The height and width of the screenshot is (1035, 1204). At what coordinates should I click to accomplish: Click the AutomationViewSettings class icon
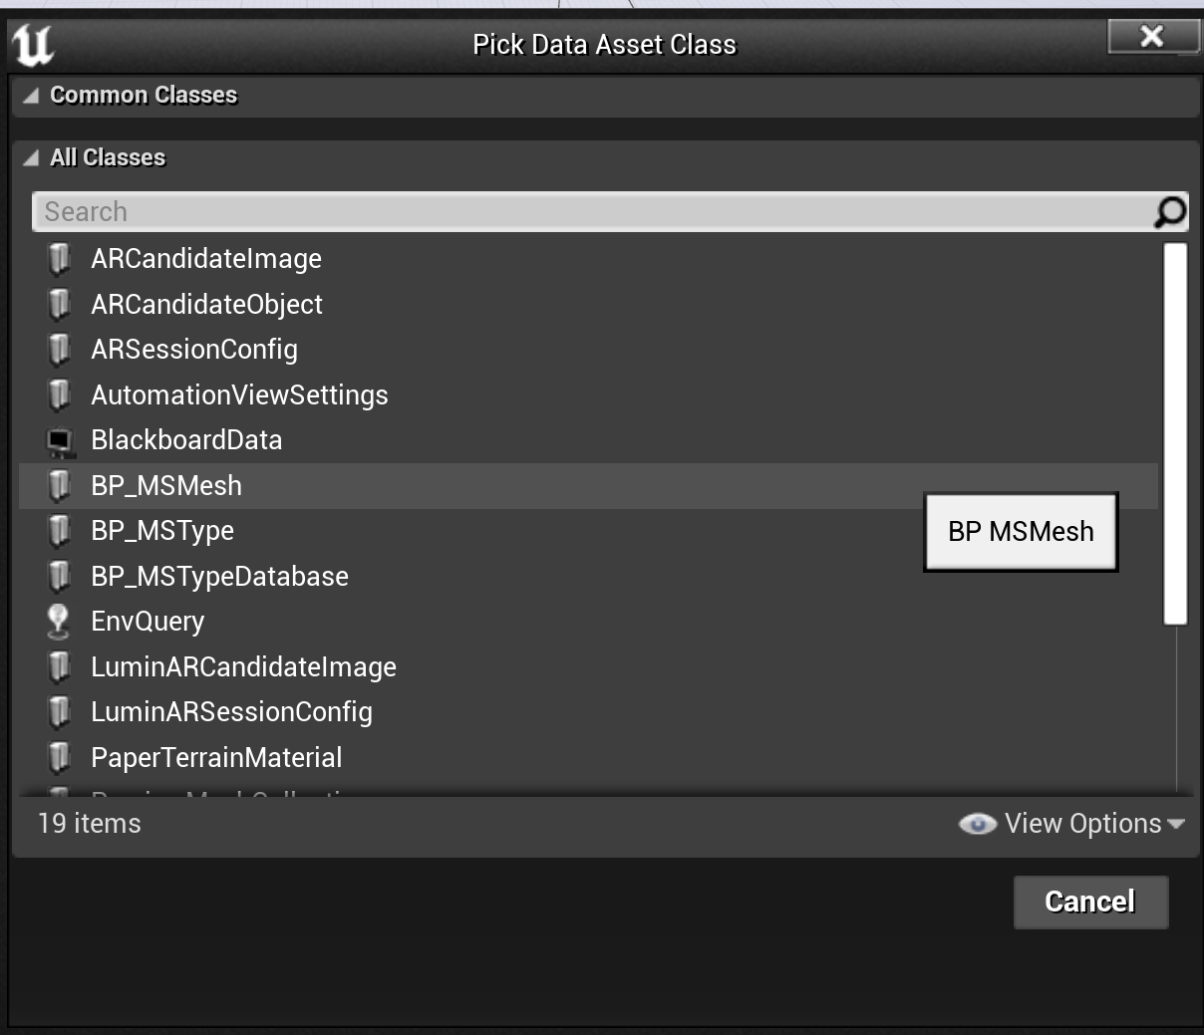[59, 394]
